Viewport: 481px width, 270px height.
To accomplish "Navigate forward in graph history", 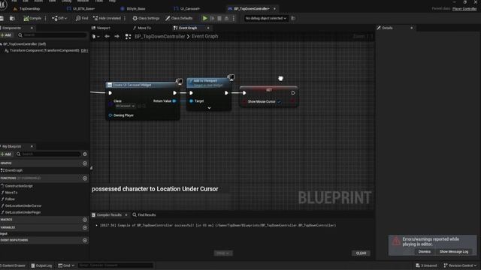I will 117,37.
